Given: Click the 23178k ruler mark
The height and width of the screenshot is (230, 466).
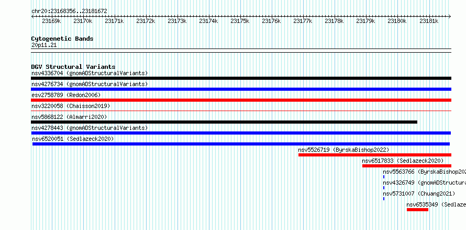Looking at the screenshot, I should click(x=335, y=21).
